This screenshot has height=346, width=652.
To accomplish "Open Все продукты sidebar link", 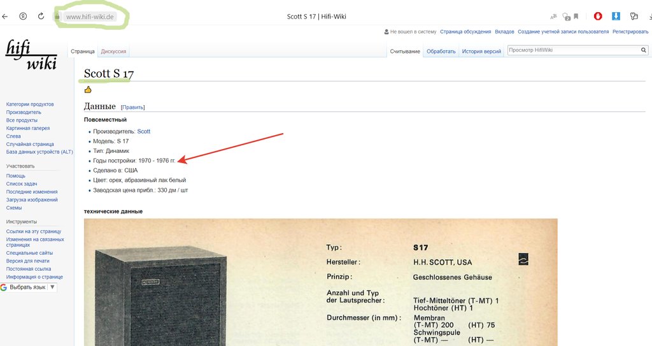I will 22,120.
